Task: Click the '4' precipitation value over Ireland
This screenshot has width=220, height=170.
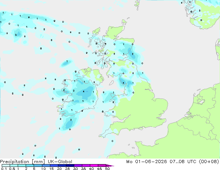Action: [x=84, y=92]
